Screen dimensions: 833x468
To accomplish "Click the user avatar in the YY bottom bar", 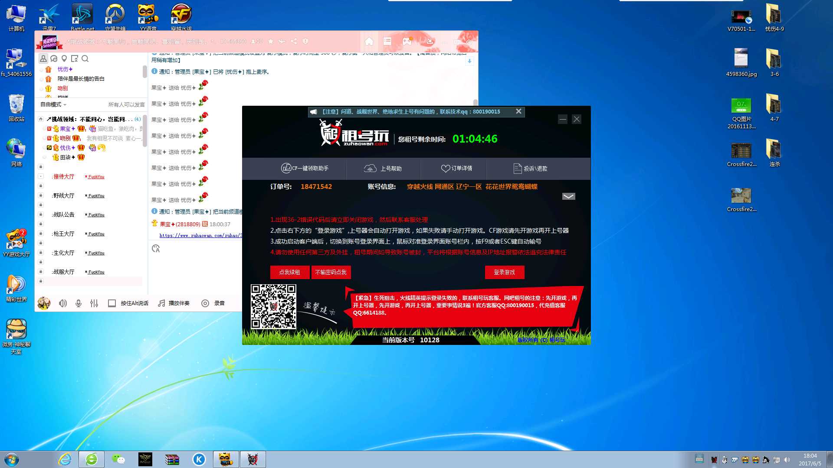I will point(44,303).
